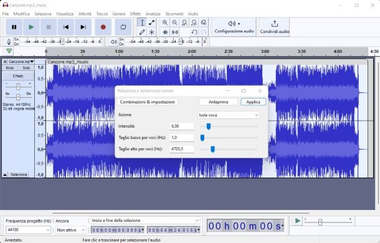
Task: Open the Ancora Non attivo dropdown
Action: [x=70, y=230]
